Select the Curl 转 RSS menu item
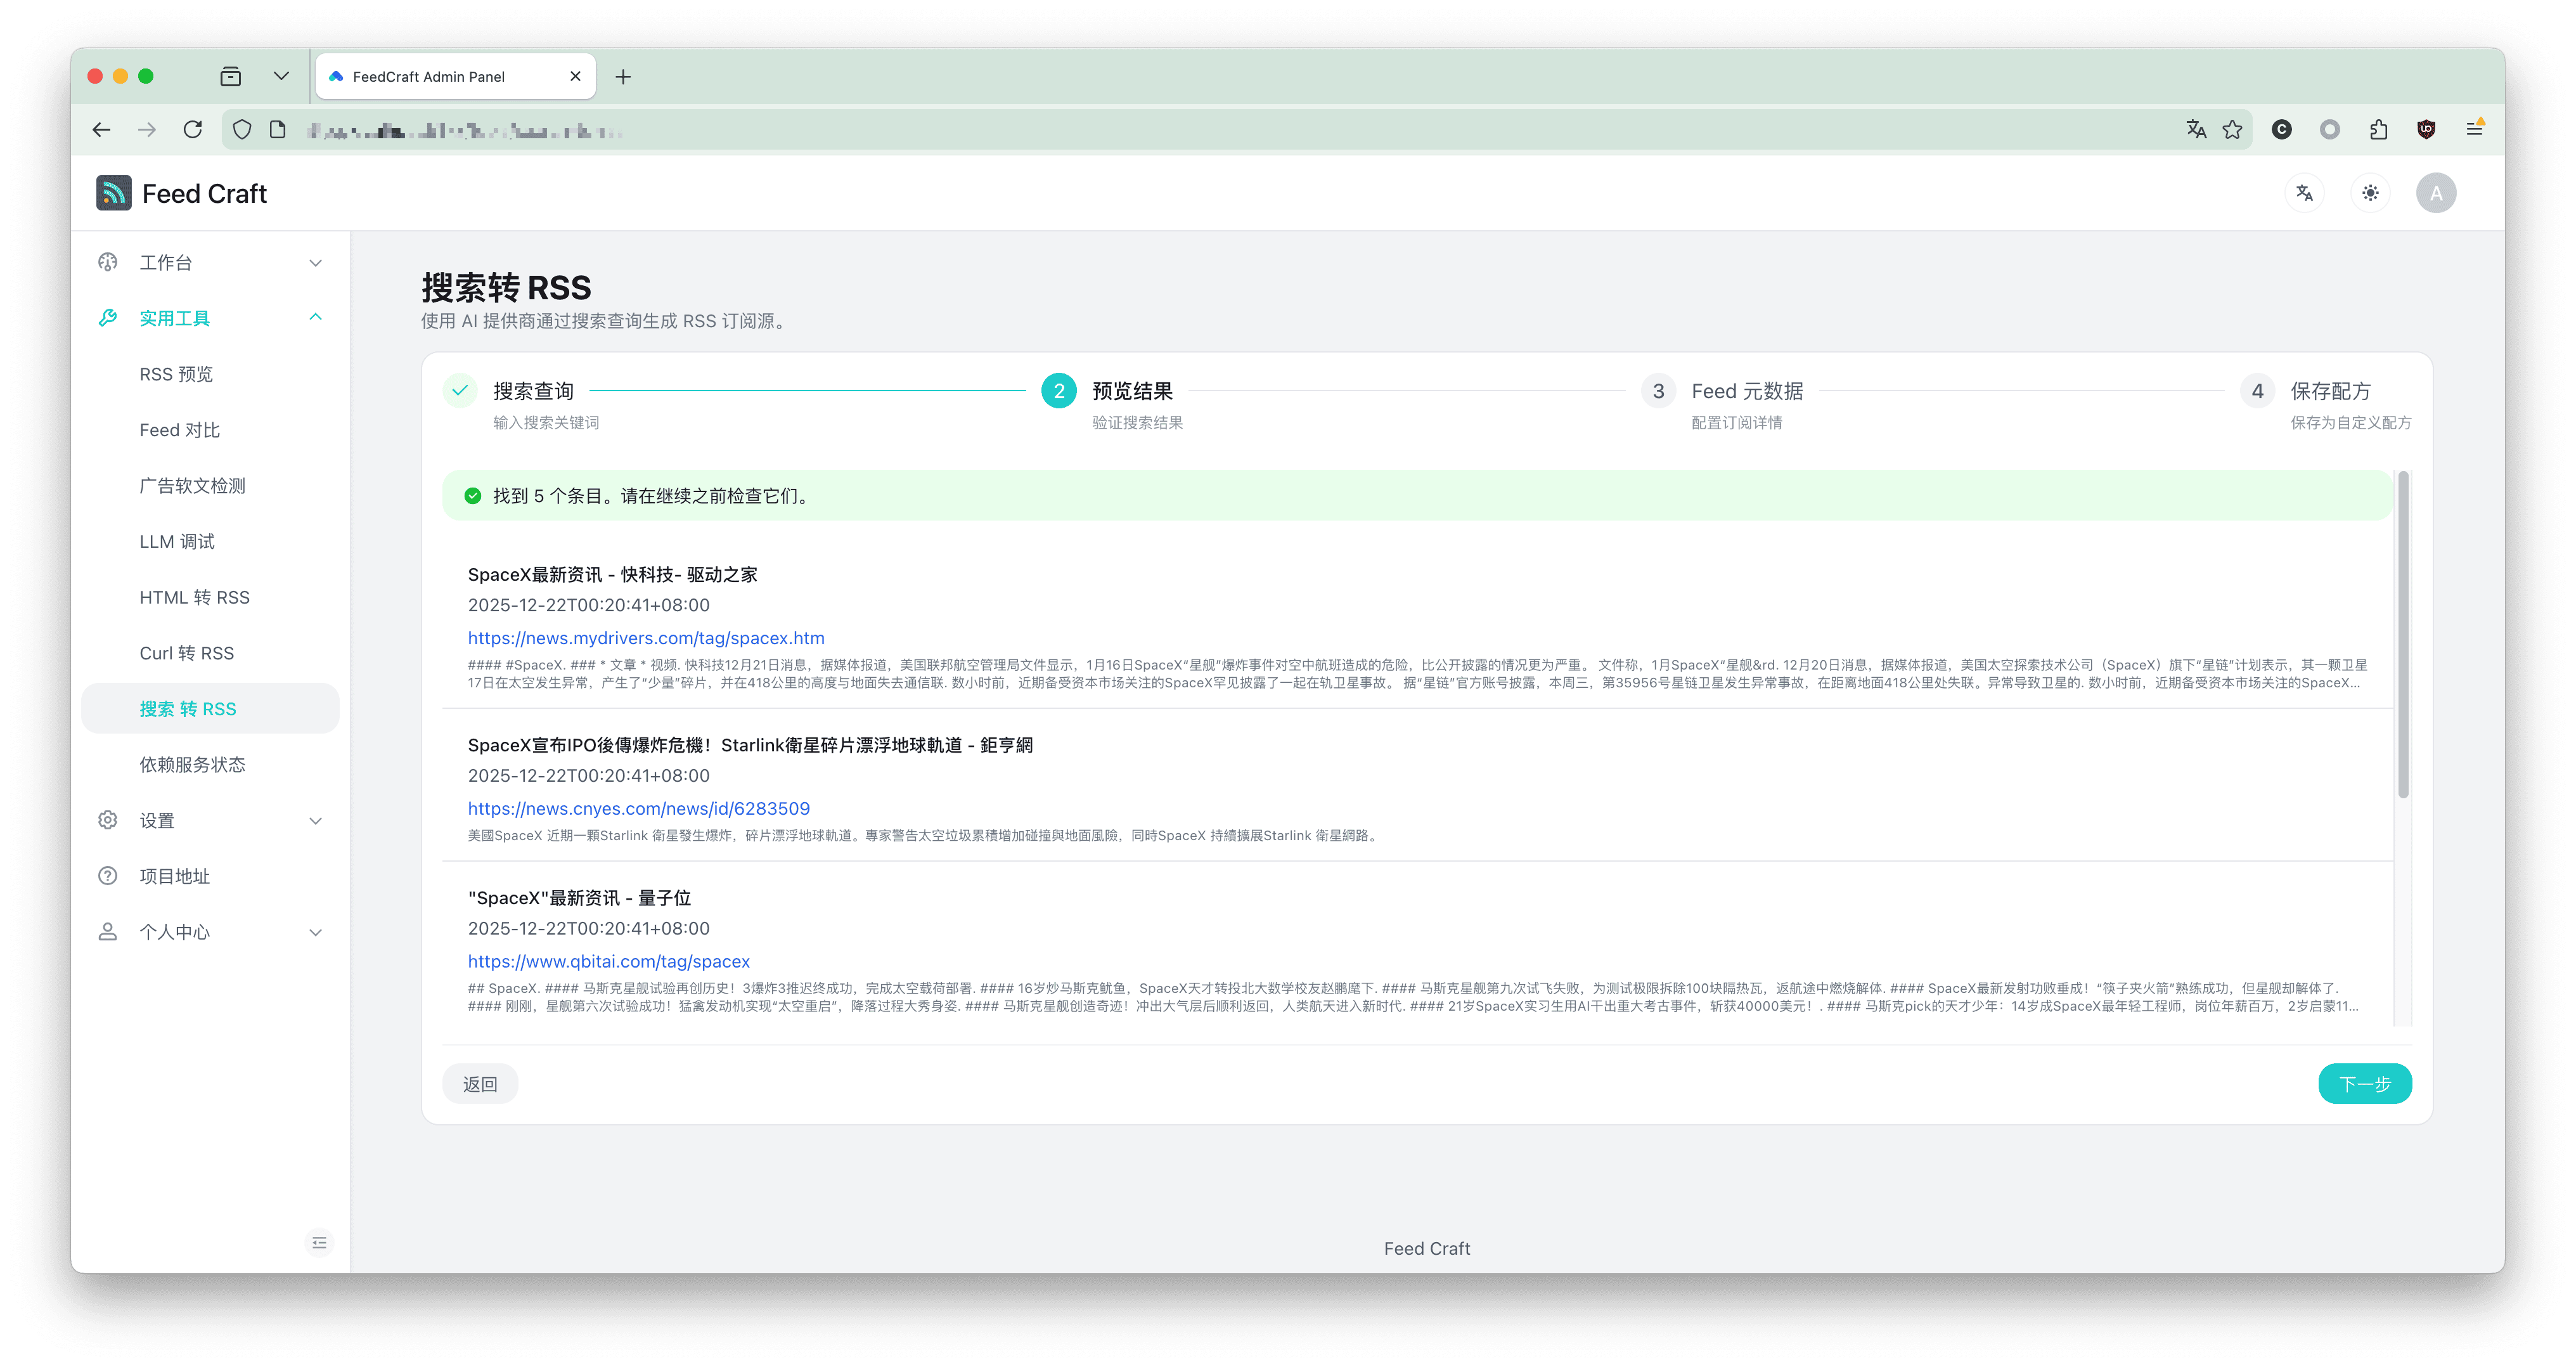Image resolution: width=2576 pixels, height=1367 pixels. pyautogui.click(x=187, y=653)
